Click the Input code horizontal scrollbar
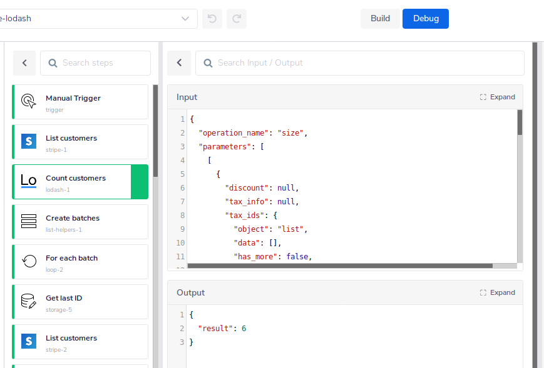Screen dimensions: 544x368 pos(338,266)
